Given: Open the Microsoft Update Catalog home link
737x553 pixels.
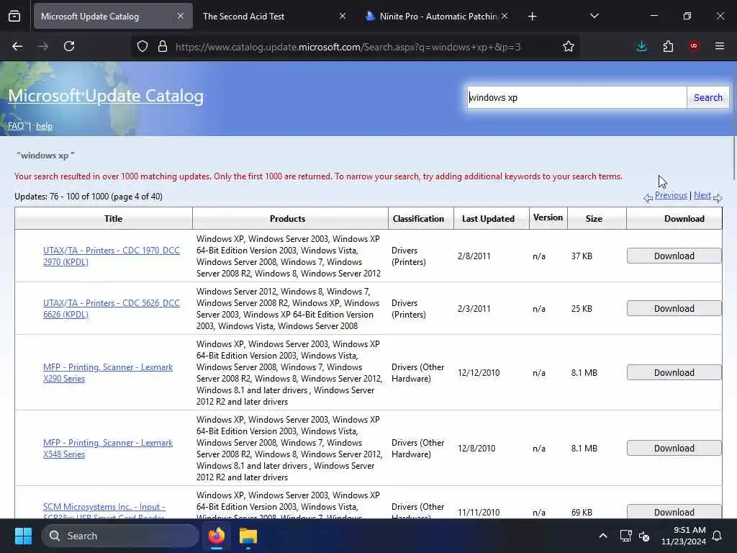Looking at the screenshot, I should pyautogui.click(x=106, y=96).
